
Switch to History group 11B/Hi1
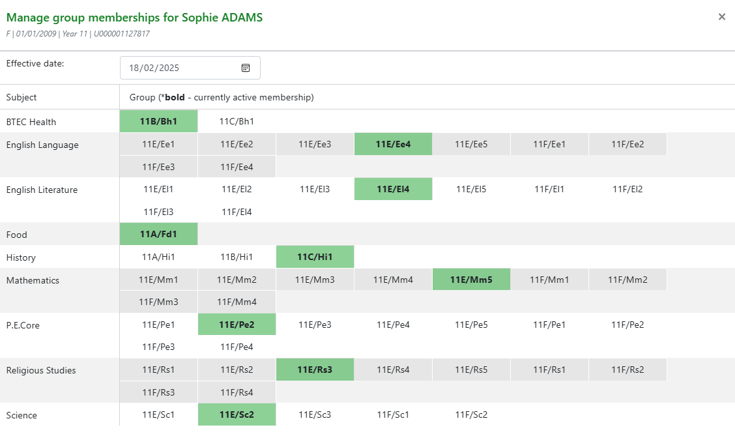click(237, 256)
